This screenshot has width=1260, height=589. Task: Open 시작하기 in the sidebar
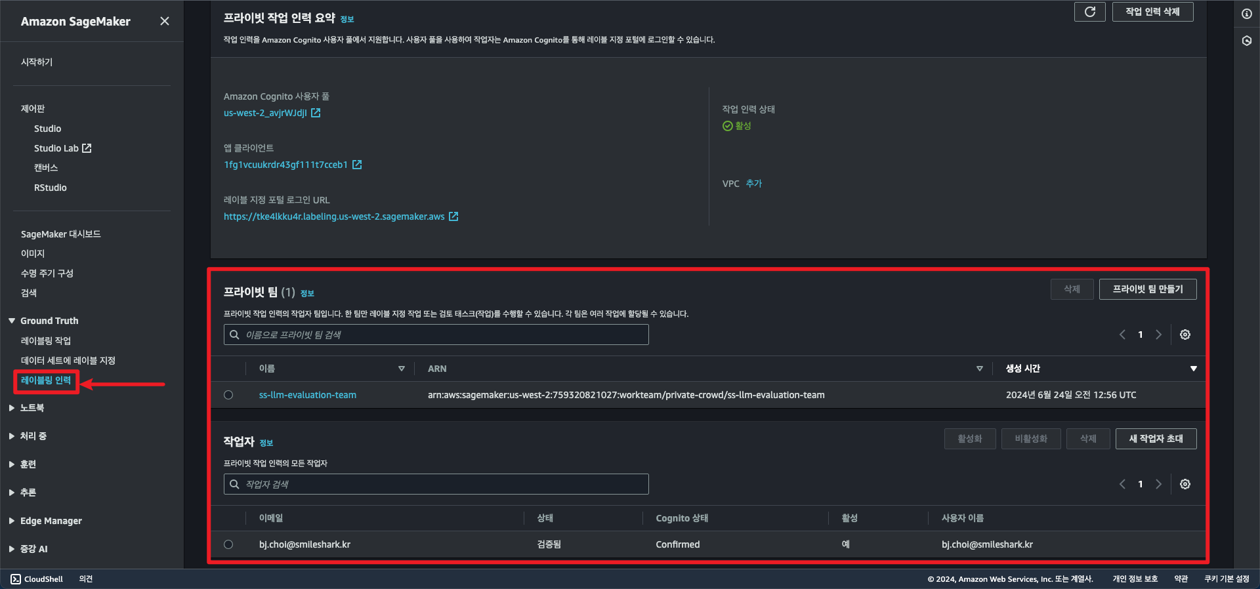[x=37, y=62]
